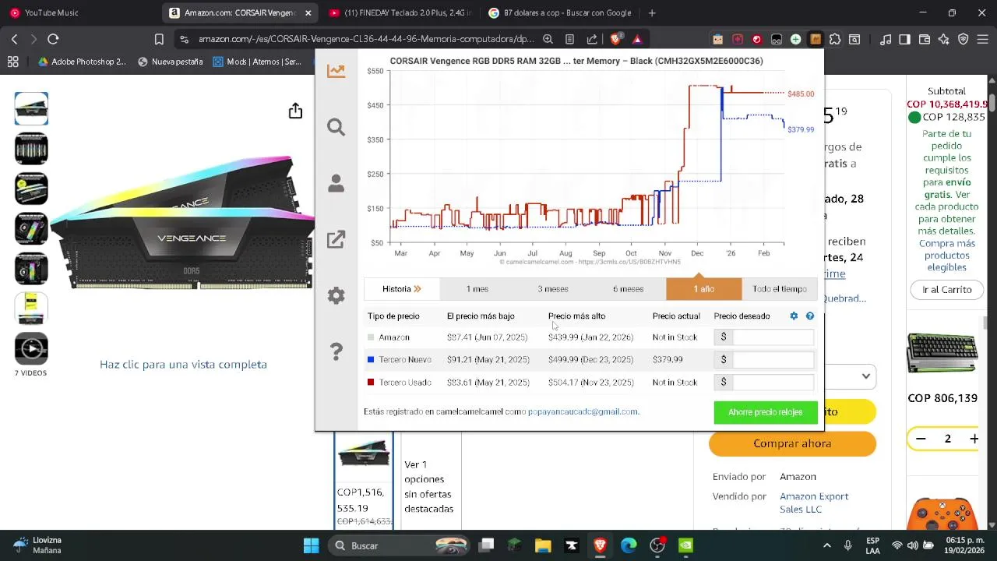Image resolution: width=997 pixels, height=561 pixels.
Task: Click the Camelizer extension icon in toolbar
Action: coord(816,39)
